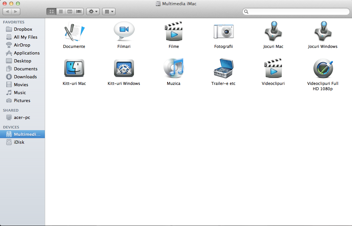Viewport: 352px width, 226px height.
Task: Open the Jocuri Mac joystick icon
Action: [273, 31]
